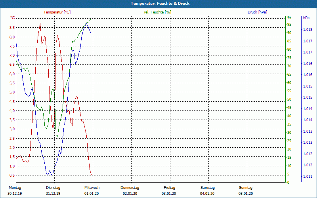Click the '4,5' temperature tick value
Viewport: 317px width, 198px height.
[x=12, y=102]
